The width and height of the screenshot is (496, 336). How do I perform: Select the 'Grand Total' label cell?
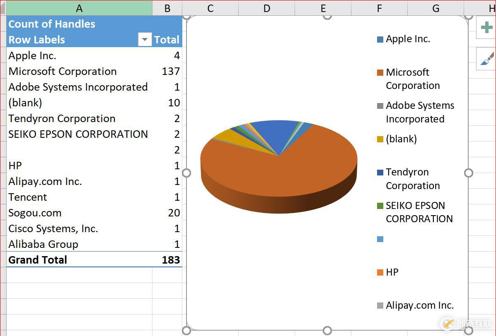click(x=79, y=259)
